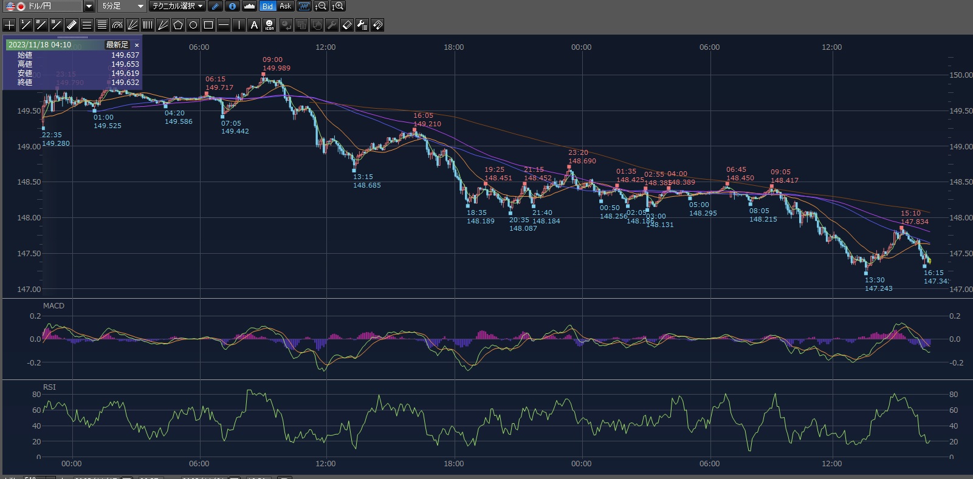Click the horizontal line drawing tool
Screen dimensions: 973x479
[224, 25]
